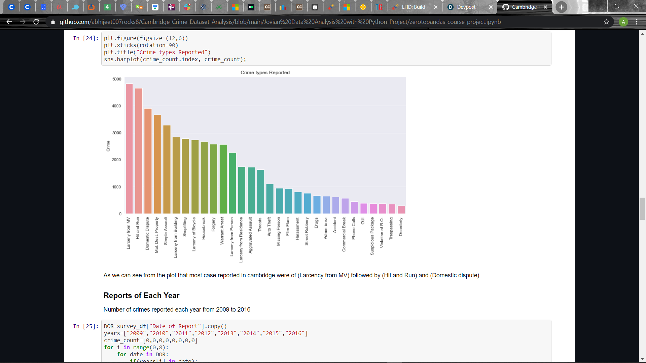
Task: Reload the current page
Action: 36,22
